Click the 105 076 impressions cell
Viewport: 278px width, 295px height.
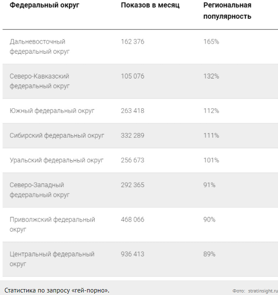pos(132,76)
